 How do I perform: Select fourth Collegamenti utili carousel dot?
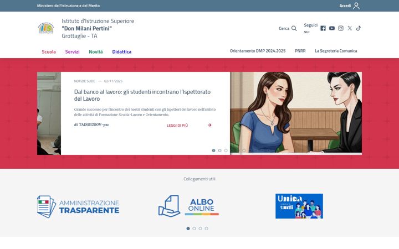point(206,229)
